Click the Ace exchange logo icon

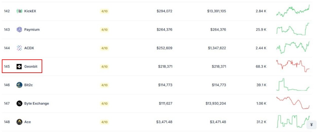[19, 122]
